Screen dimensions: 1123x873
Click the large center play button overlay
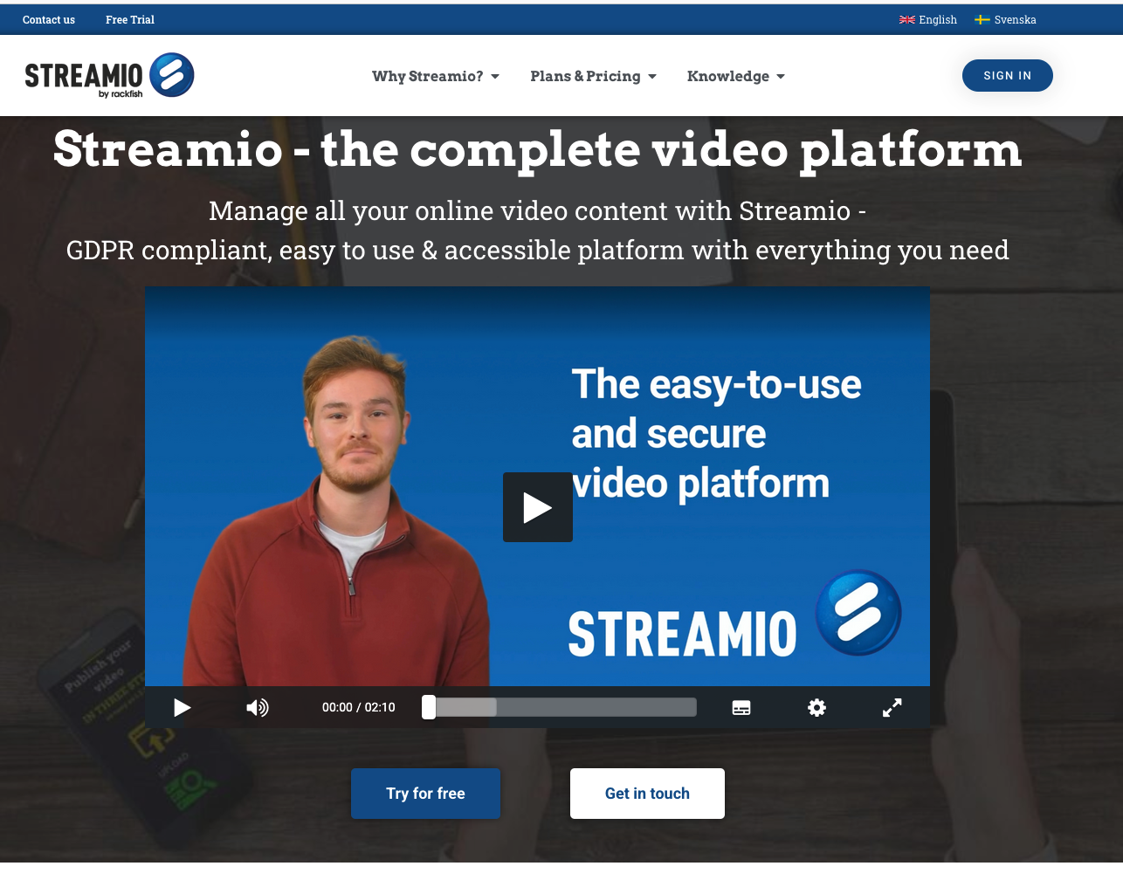point(538,507)
